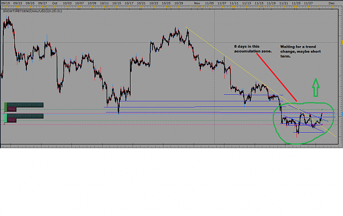Click the 11/15 date on time axis
The height and width of the screenshot is (216, 343).
click(259, 3)
